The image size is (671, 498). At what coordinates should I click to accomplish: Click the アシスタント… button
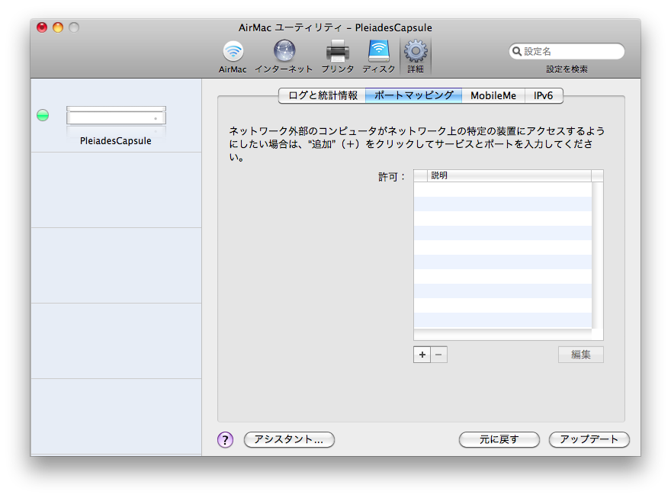tap(289, 439)
